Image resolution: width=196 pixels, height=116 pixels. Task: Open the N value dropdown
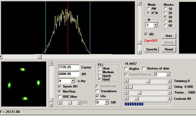[156, 25]
